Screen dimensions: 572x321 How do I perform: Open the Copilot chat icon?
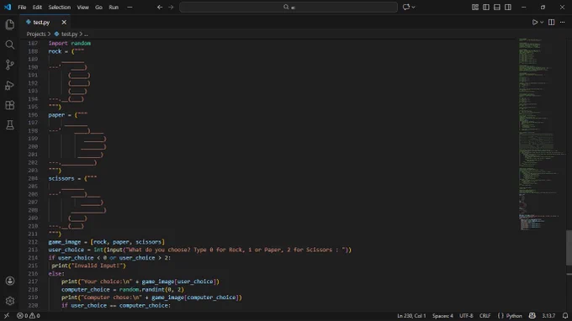click(x=406, y=7)
